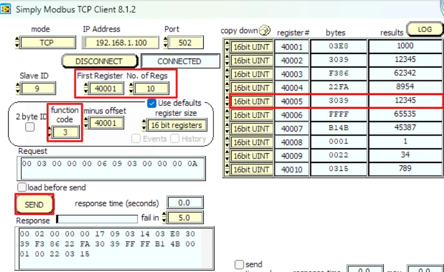Click bytes cell 03E8

point(338,46)
